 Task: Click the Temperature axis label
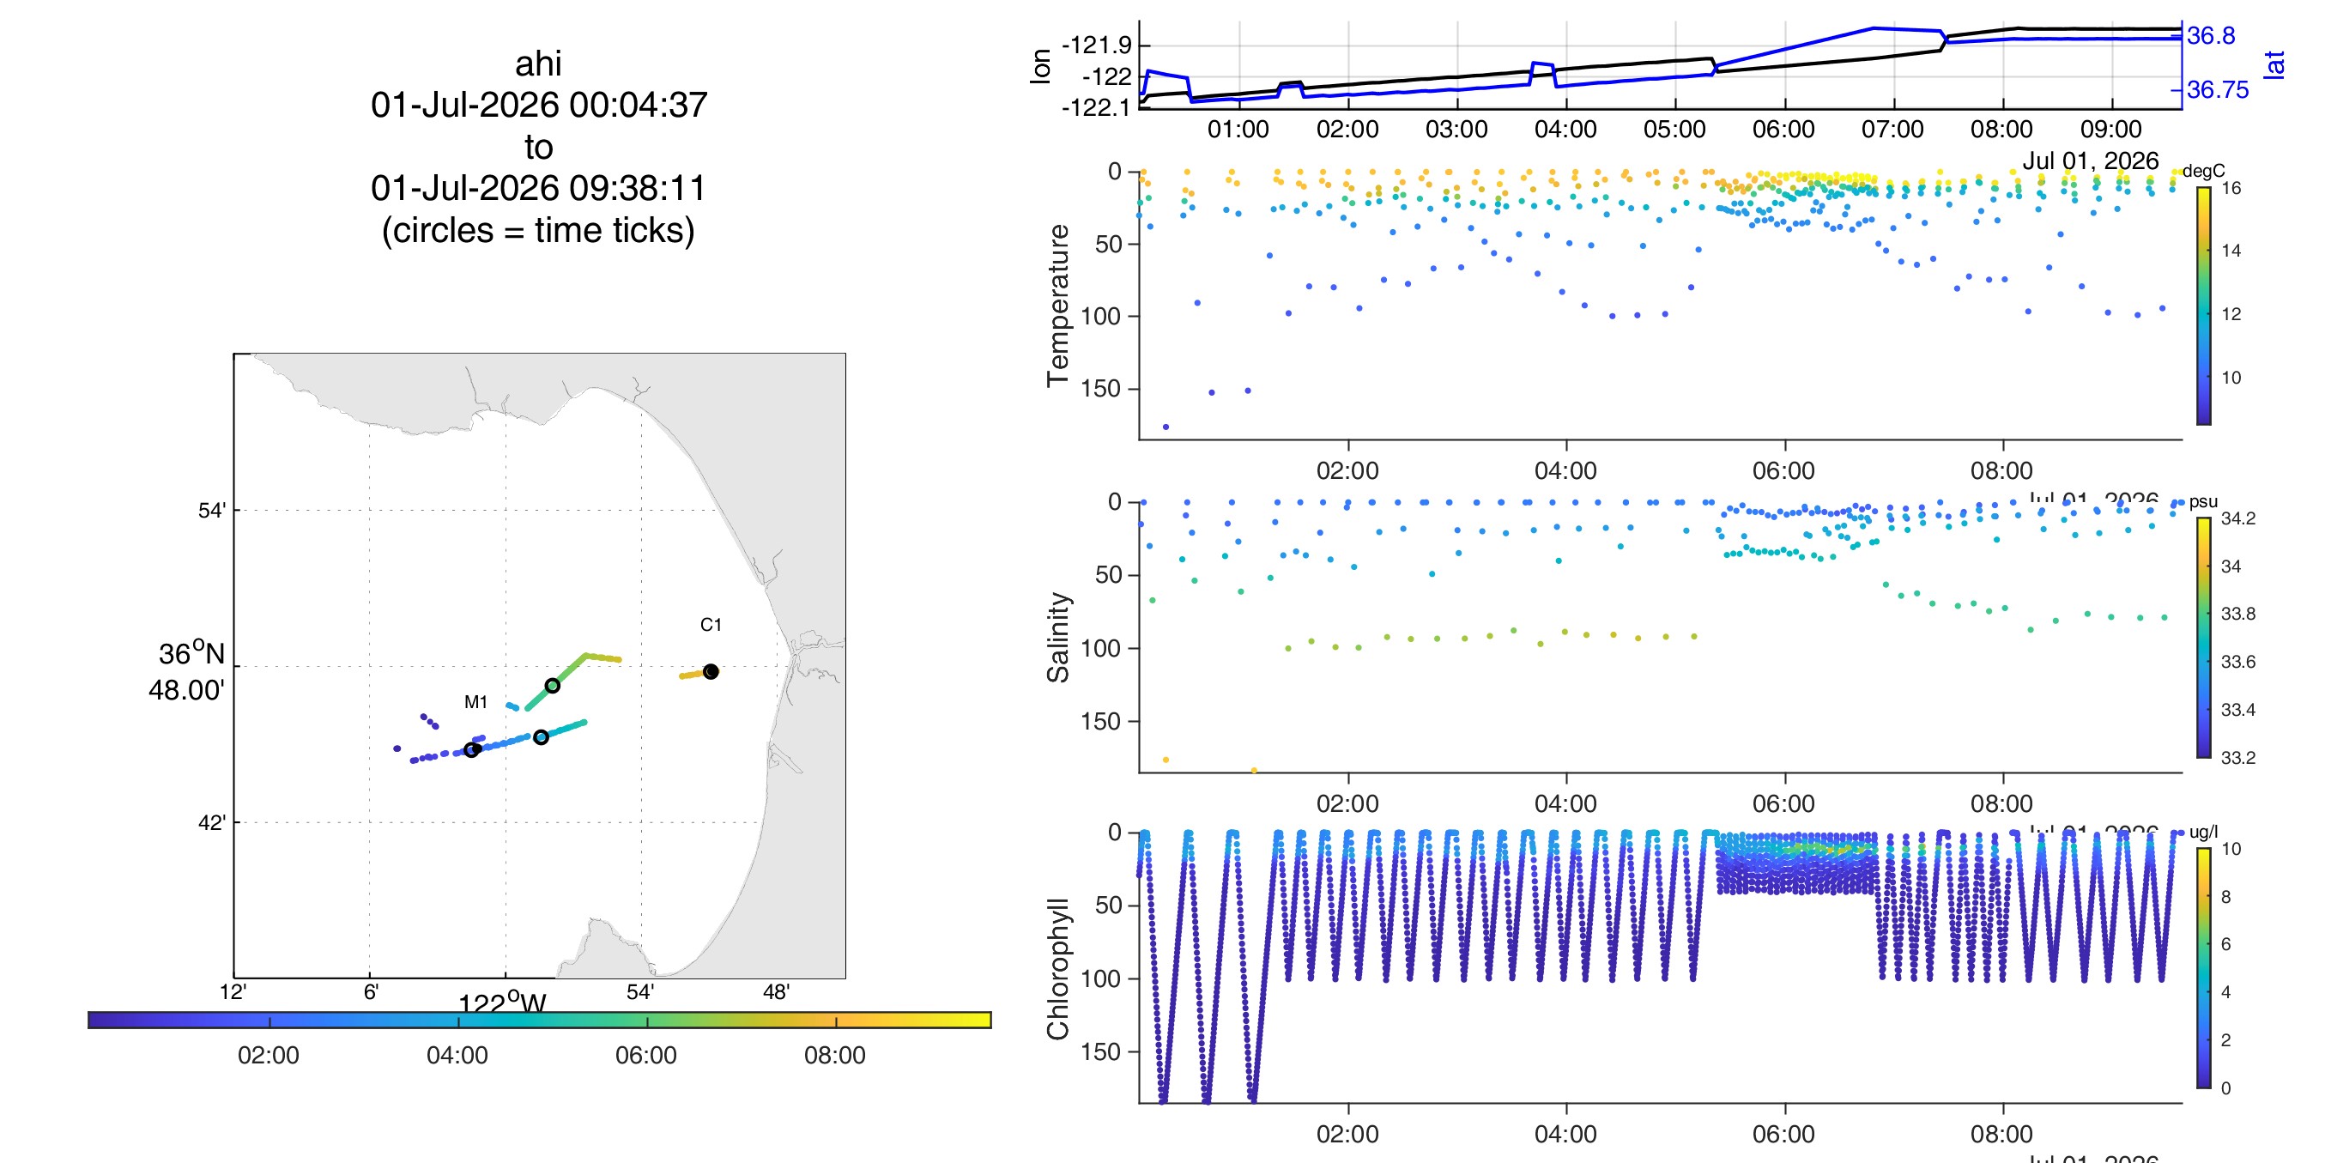pyautogui.click(x=1058, y=306)
